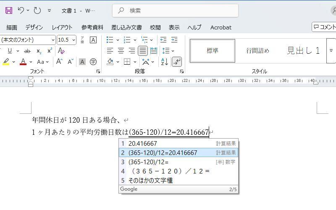Decrease paragraph indent
The image size is (336, 210).
[x=163, y=40]
